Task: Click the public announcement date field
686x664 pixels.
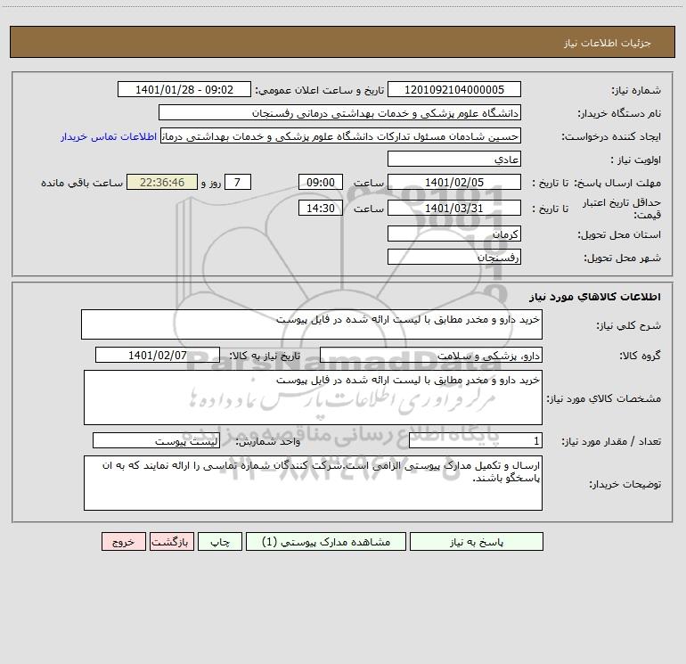Action: 184,89
